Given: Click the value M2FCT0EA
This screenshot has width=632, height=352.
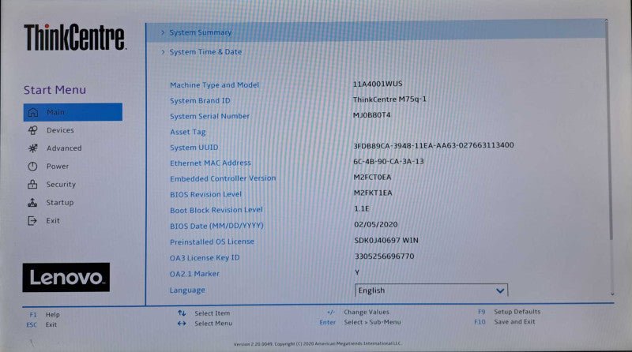Looking at the screenshot, I should (x=372, y=178).
